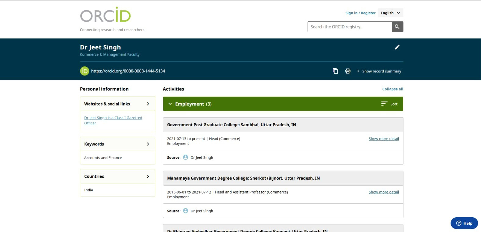Collapse the Employment section
This screenshot has height=232, width=481.
tap(170, 104)
